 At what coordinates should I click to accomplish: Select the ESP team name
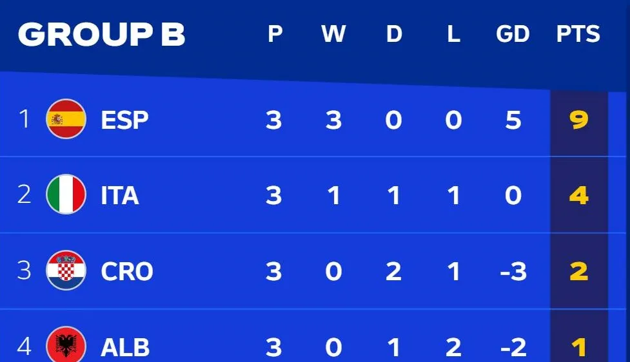pos(124,120)
